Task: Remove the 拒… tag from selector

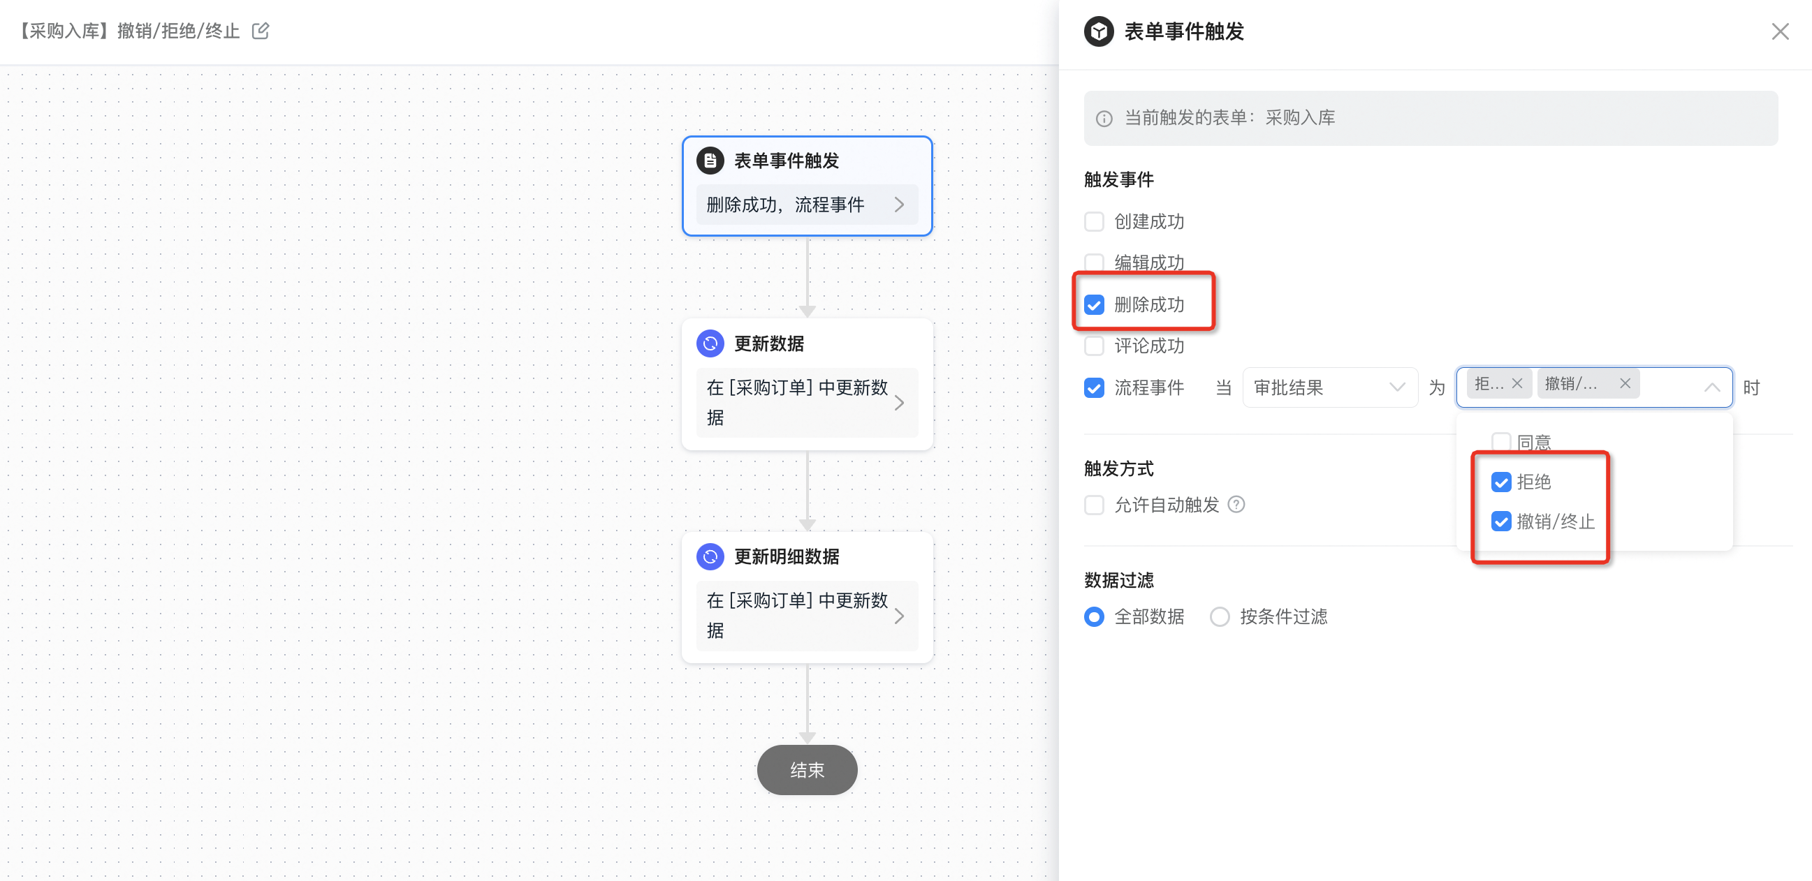Action: pyautogui.click(x=1517, y=383)
